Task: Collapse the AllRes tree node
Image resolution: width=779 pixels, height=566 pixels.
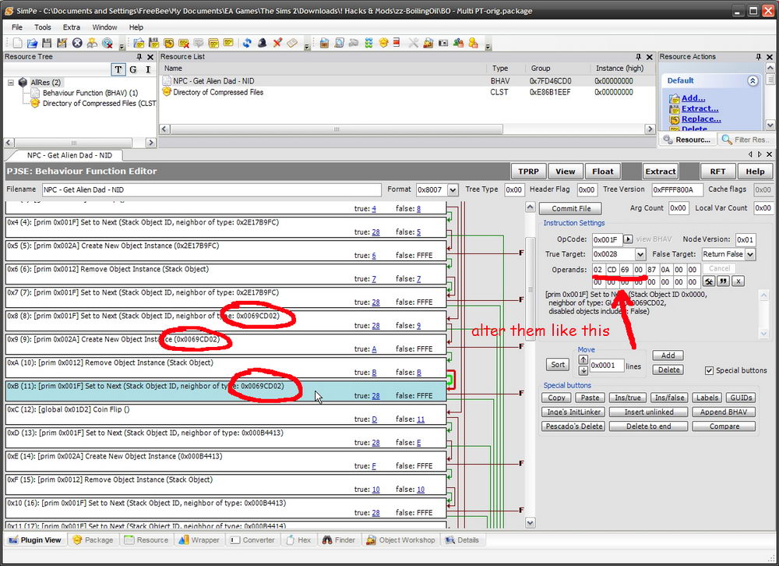Action: [12, 83]
